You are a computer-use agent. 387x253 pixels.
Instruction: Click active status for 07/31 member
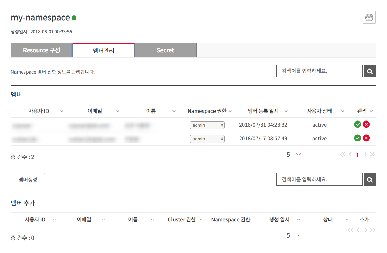coord(320,125)
